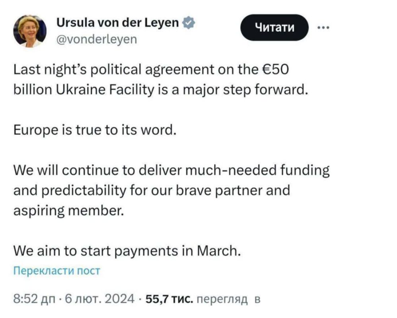Select the verification badge beside the display name

pyautogui.click(x=189, y=23)
